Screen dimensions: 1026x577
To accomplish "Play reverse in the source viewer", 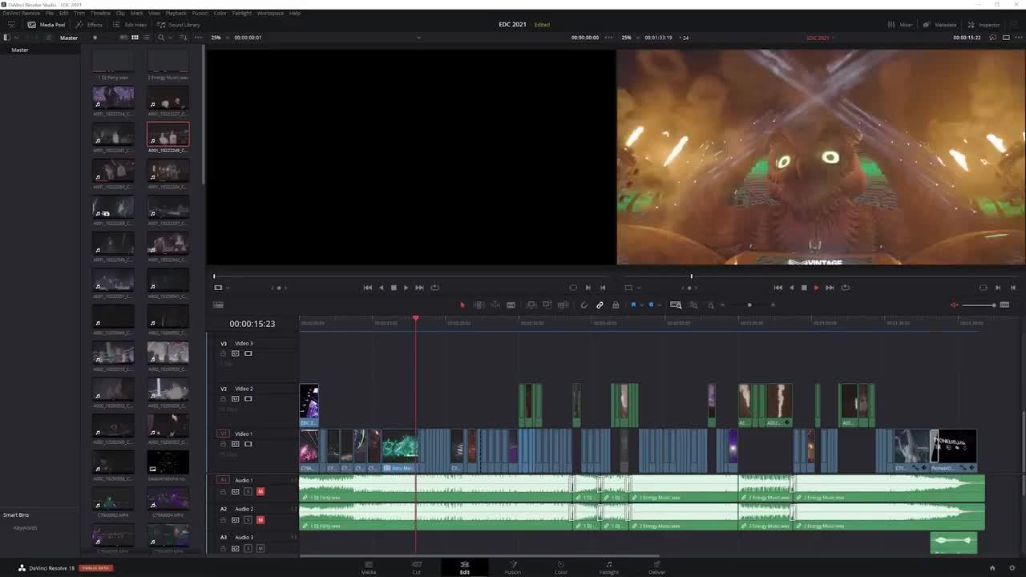I will (381, 288).
